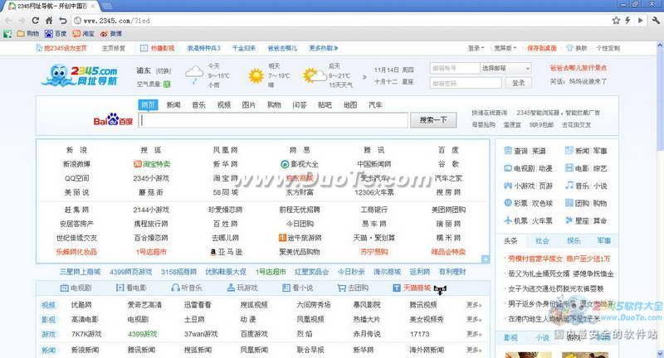Expand the 登录 dropdown in top bar

coord(476,48)
